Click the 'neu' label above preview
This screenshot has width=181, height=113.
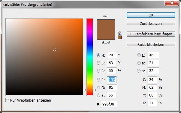point(106,16)
